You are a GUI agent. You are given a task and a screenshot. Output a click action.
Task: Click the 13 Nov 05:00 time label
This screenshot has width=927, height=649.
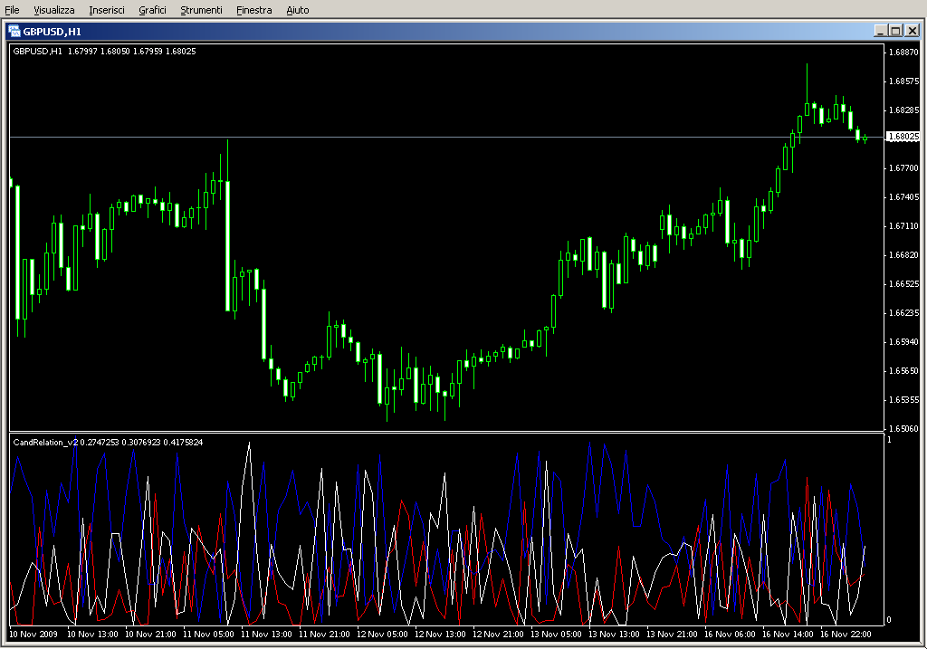point(556,635)
